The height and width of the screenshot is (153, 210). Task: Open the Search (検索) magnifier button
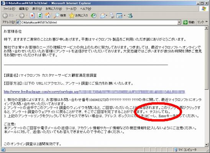pyautogui.click(x=60, y=16)
